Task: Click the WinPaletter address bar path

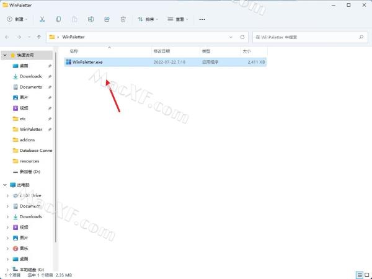Action: click(73, 37)
